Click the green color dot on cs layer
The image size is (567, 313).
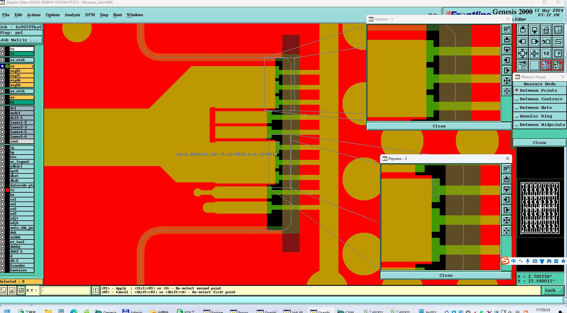7,66
